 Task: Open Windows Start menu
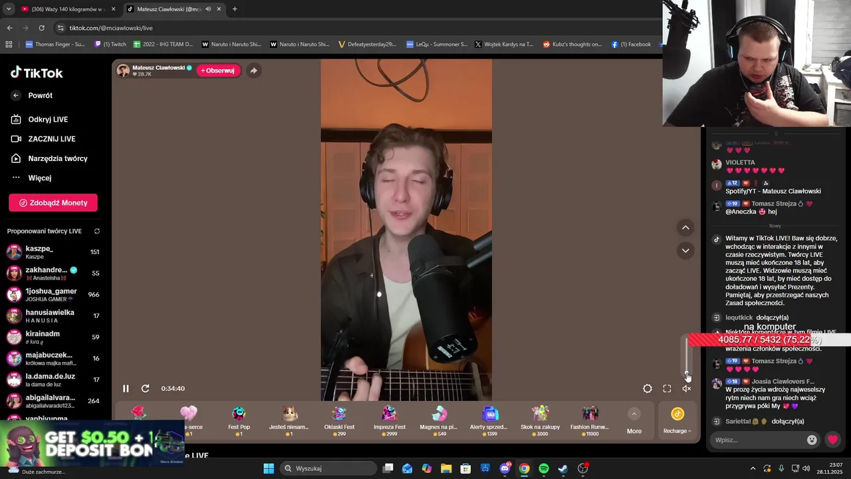269,468
